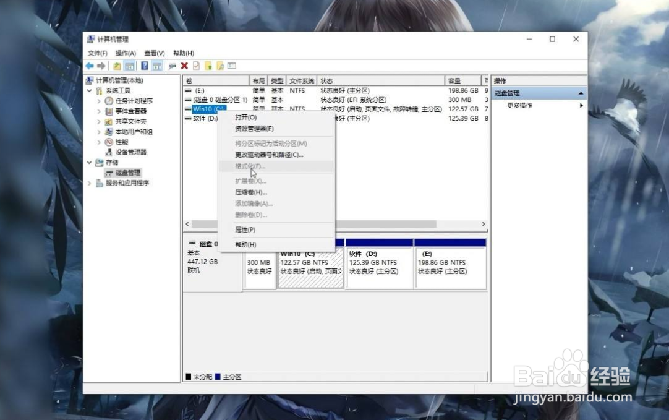Choose Change Drive Letter and Paths (更改驱动器号和路径)
669x420 pixels.
276,155
